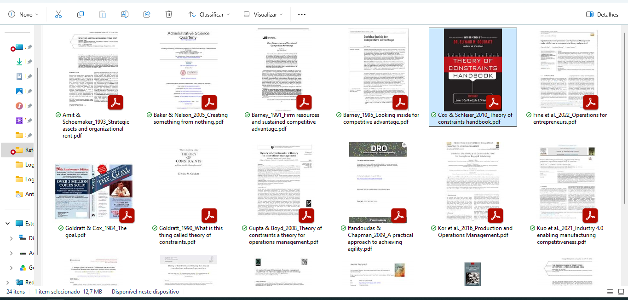The width and height of the screenshot is (628, 300).
Task: Open the Classificar sort dropdown
Action: point(209,14)
